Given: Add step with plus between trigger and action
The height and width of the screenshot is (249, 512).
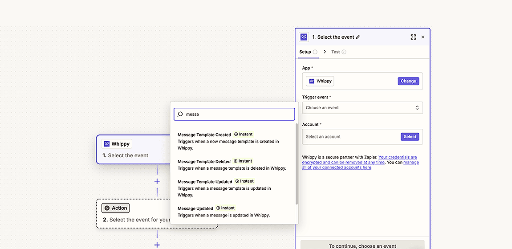Looking at the screenshot, I should [x=157, y=181].
